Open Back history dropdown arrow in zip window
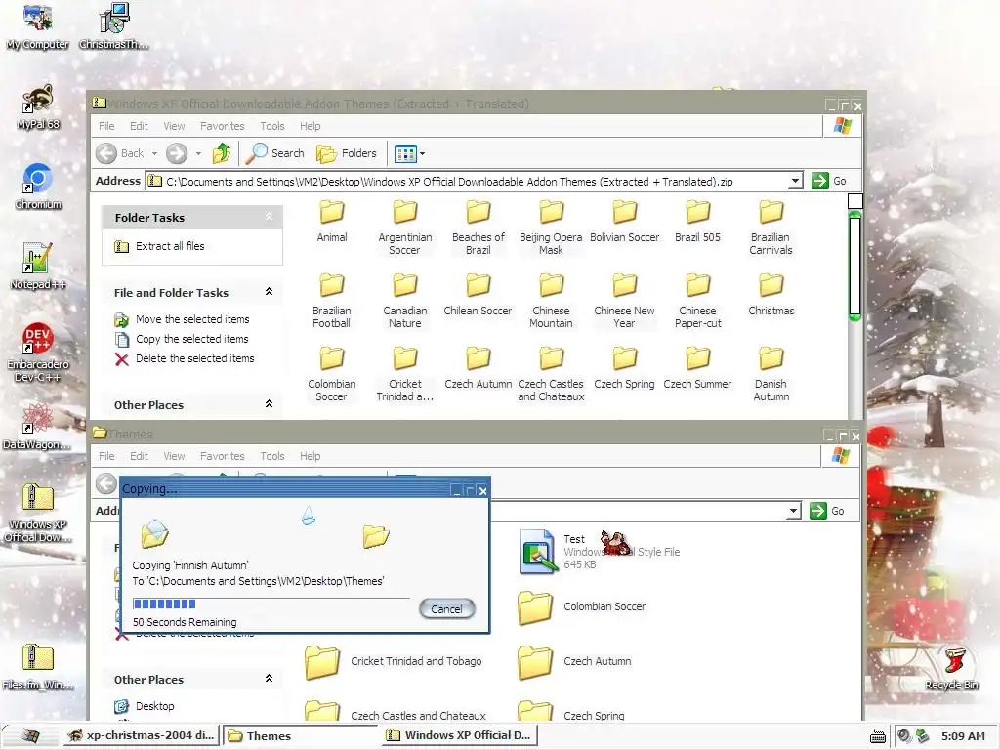The height and width of the screenshot is (750, 1000). point(154,153)
